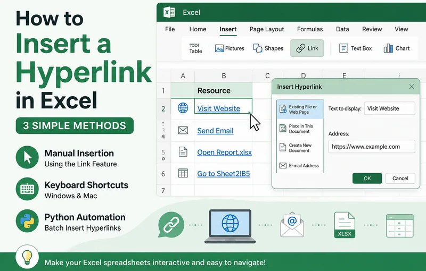Screen dimensions: 426x271
Task: Select column C header
Action: tap(267, 75)
